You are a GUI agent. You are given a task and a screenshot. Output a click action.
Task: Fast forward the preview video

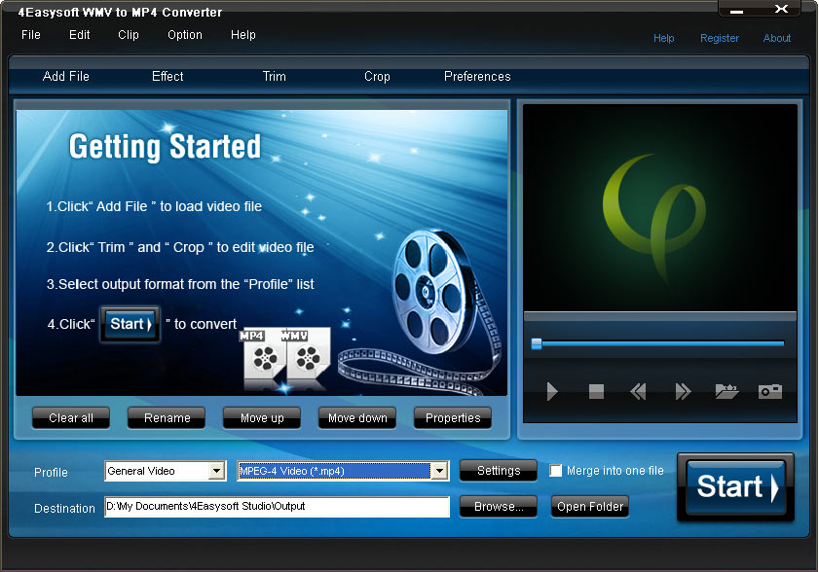(x=683, y=392)
